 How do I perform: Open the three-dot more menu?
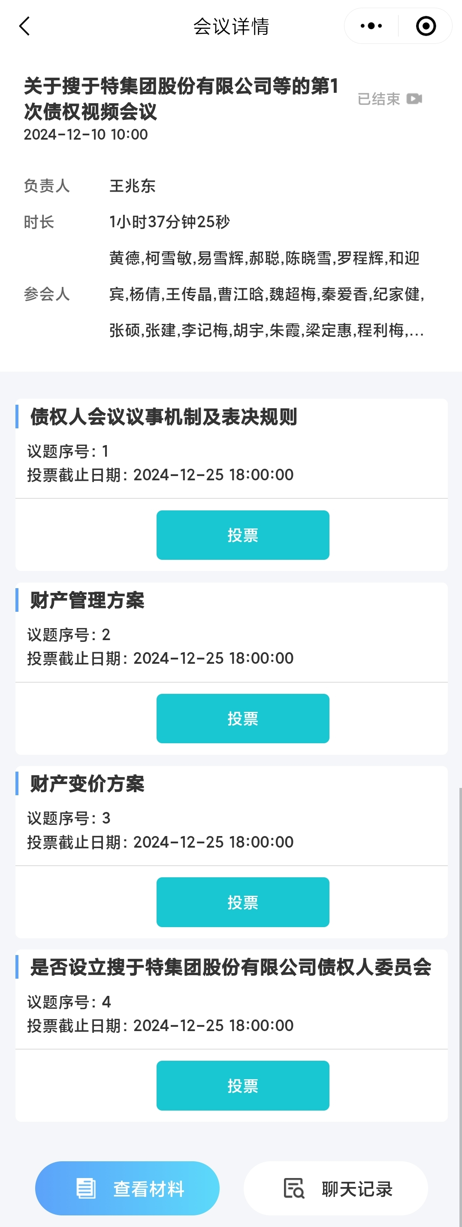pyautogui.click(x=371, y=26)
